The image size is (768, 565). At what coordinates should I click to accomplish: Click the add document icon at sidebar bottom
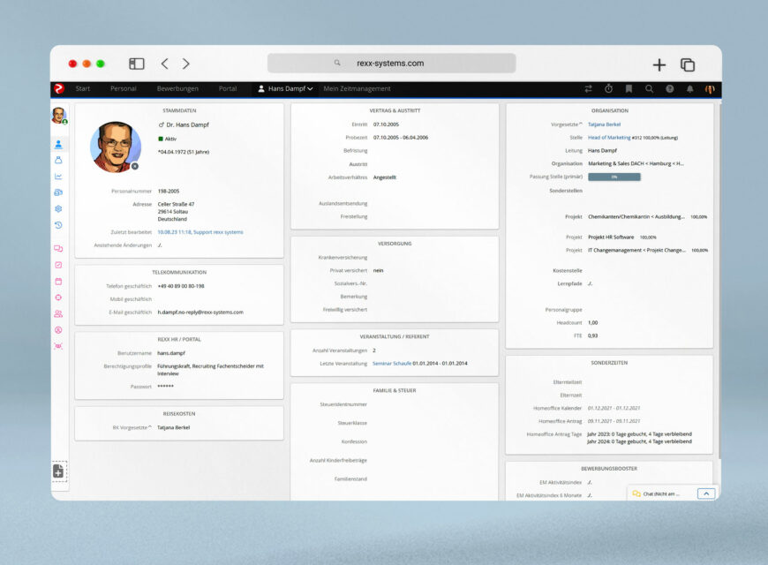tap(58, 472)
